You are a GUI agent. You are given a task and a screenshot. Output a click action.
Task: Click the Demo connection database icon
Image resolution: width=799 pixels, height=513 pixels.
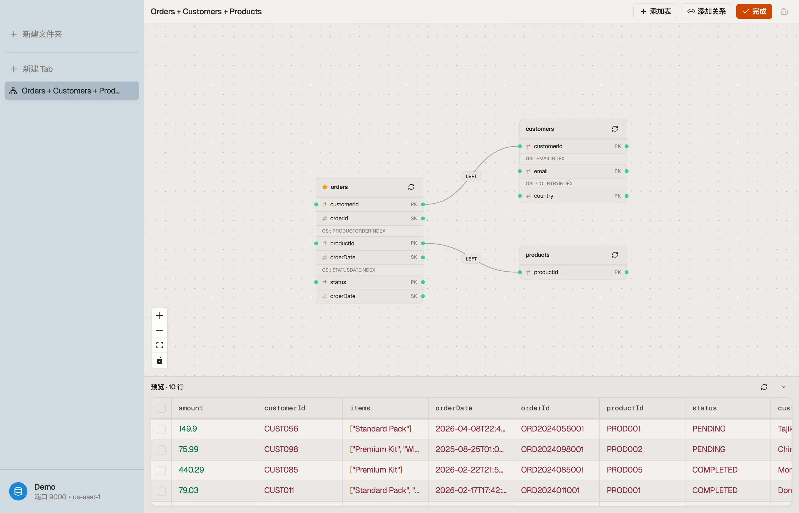point(18,491)
